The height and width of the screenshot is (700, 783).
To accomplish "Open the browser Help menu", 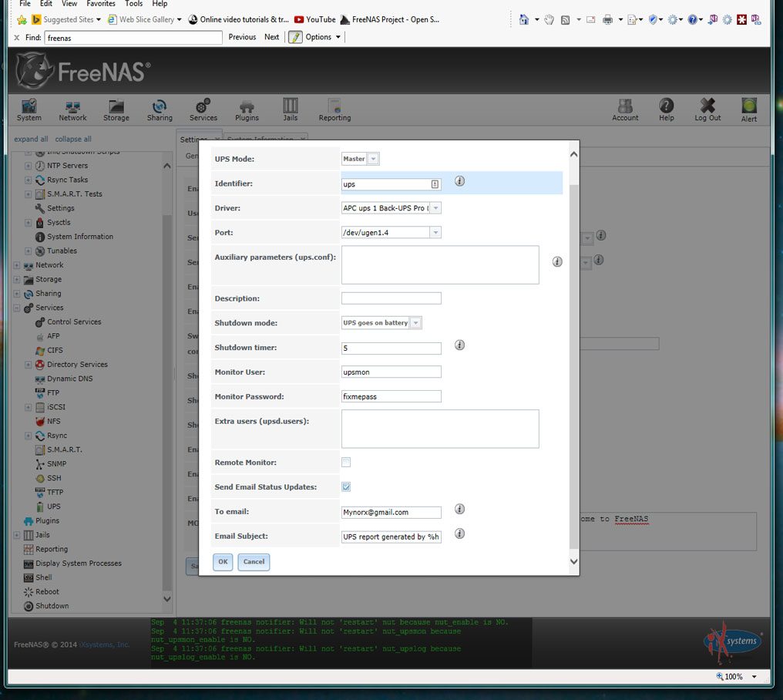I will tap(160, 4).
